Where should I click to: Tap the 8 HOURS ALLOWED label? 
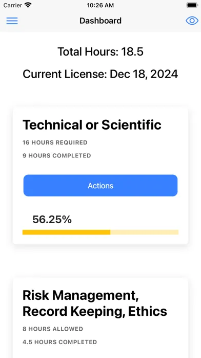(x=53, y=329)
